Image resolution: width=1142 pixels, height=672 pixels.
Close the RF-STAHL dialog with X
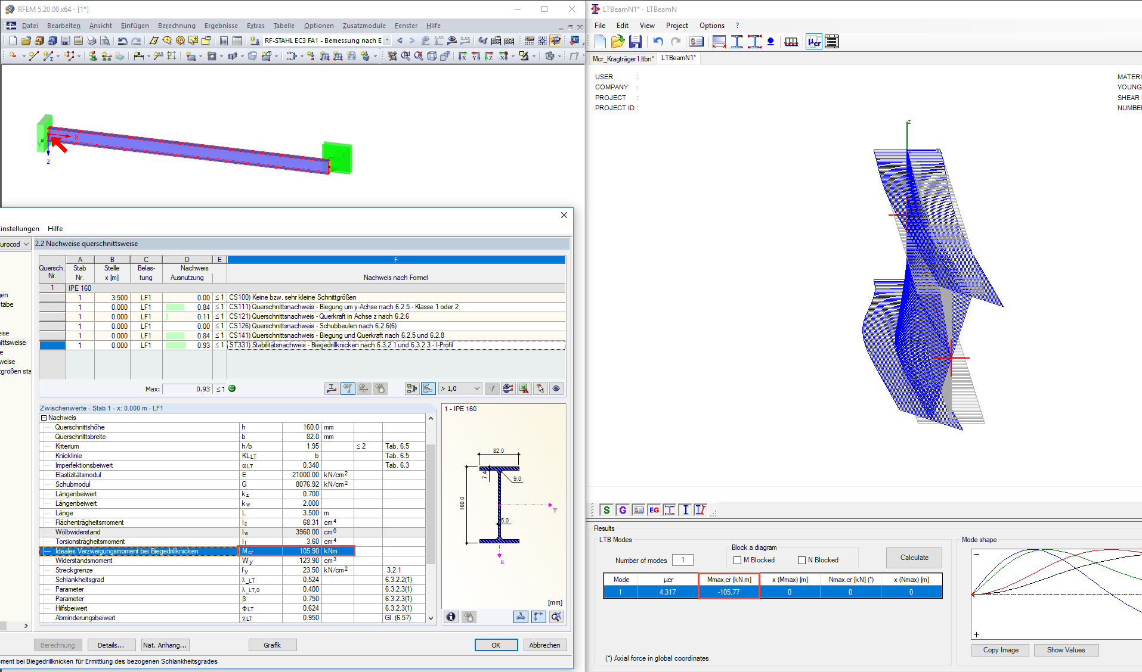[x=564, y=215]
